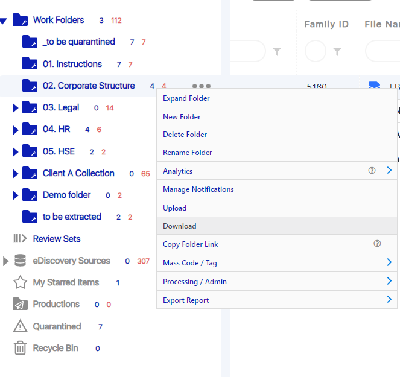Click the 01. Instructions folder icon
This screenshot has height=377, width=400.
click(30, 63)
